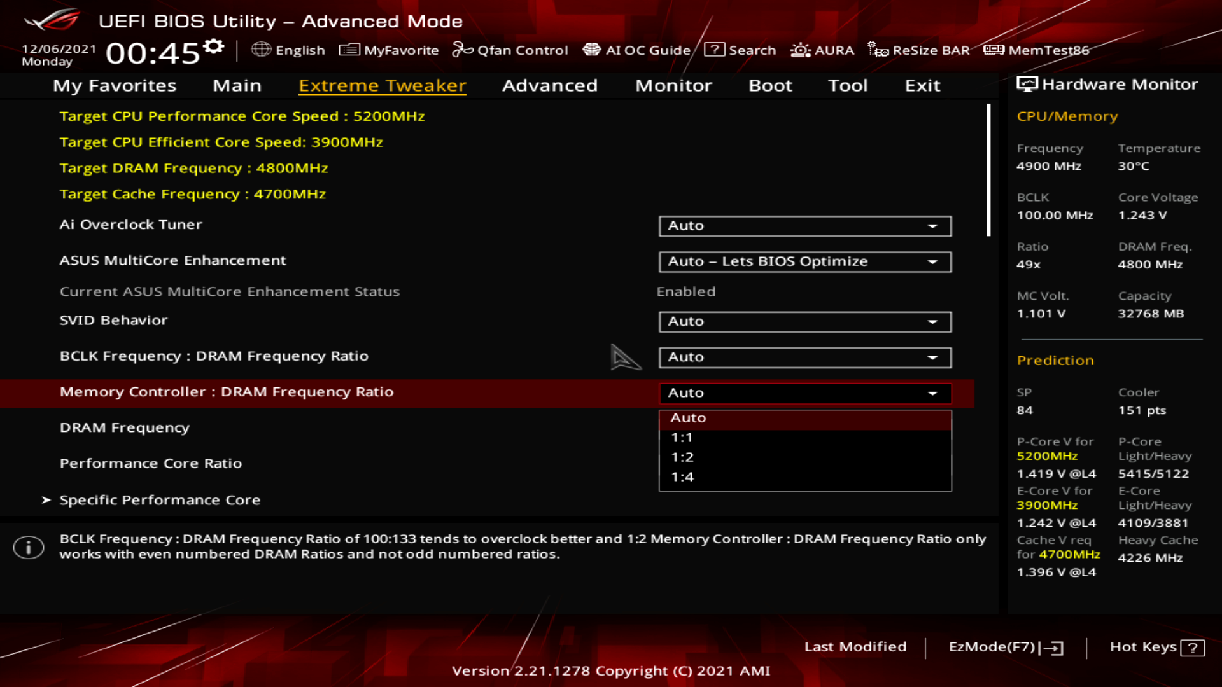Select the 1:2 ratio option
The image size is (1222, 687).
[x=682, y=457]
